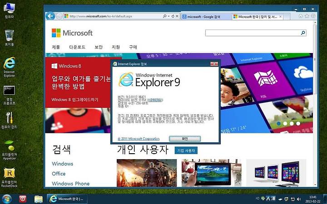This screenshot has height=204, width=327.
Task: Click © 2011 Microsoft Corporation link
Action: (139, 139)
